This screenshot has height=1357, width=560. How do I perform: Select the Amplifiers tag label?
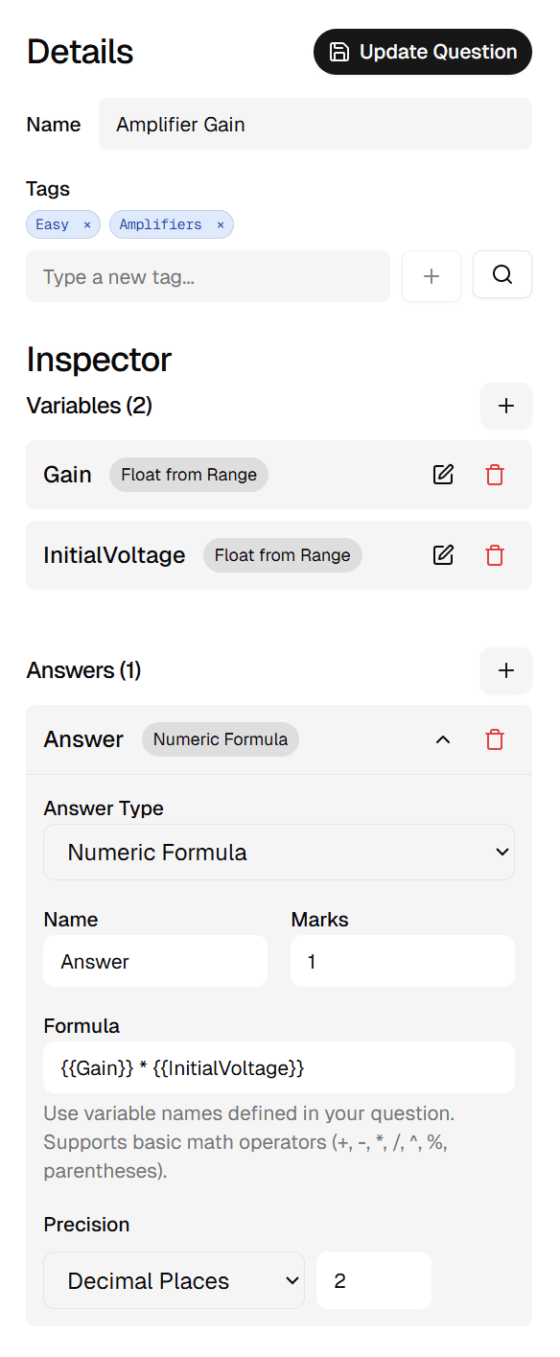coord(159,223)
